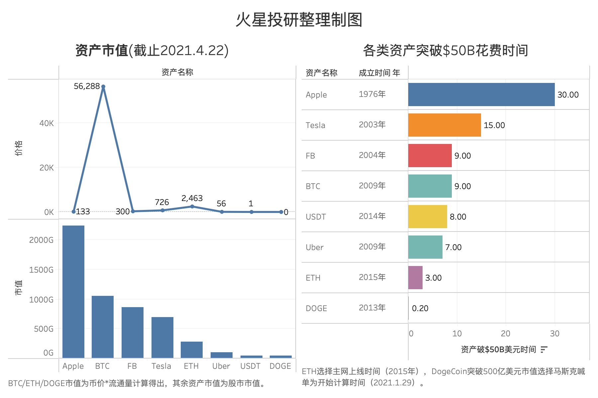Click the Tesla market cap column
Image resolution: width=598 pixels, height=398 pixels.
tap(162, 338)
